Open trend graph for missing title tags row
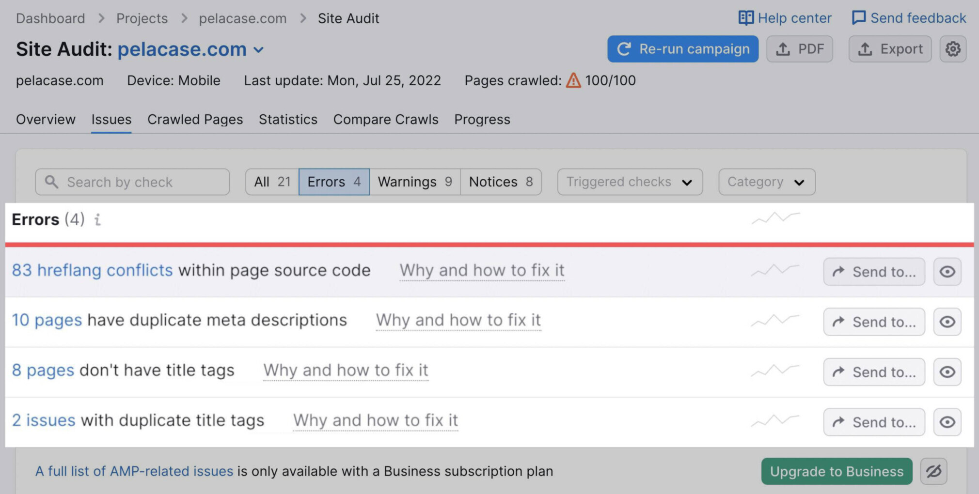979x494 pixels. point(775,370)
